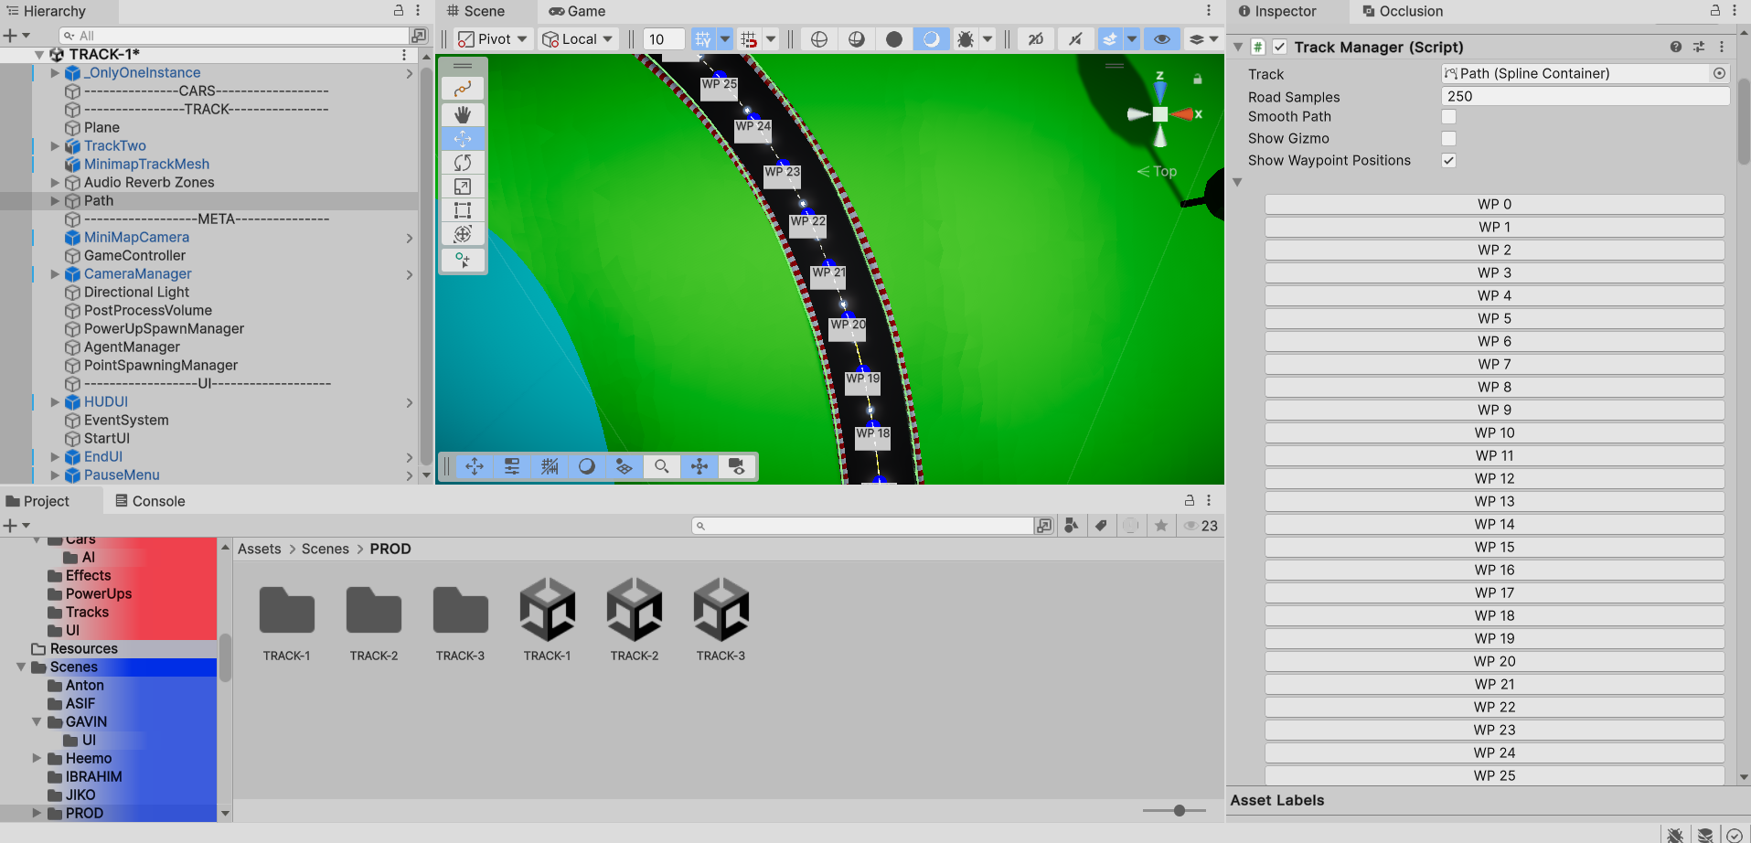The image size is (1751, 843).
Task: Uncheck Show Waypoint Positions
Action: tap(1448, 161)
